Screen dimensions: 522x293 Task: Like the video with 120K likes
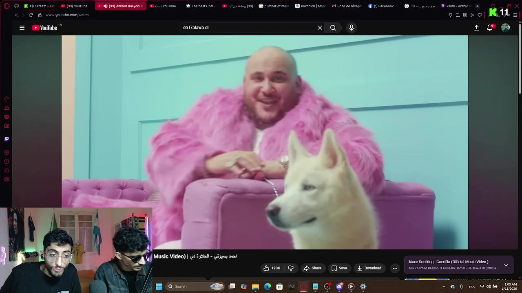click(x=272, y=268)
